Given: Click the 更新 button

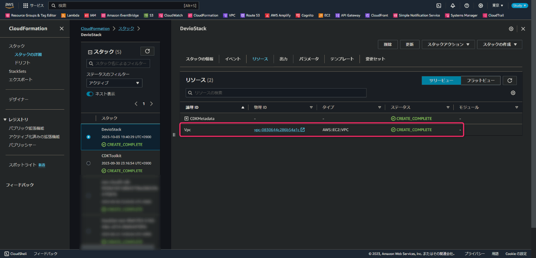Looking at the screenshot, I should (410, 44).
